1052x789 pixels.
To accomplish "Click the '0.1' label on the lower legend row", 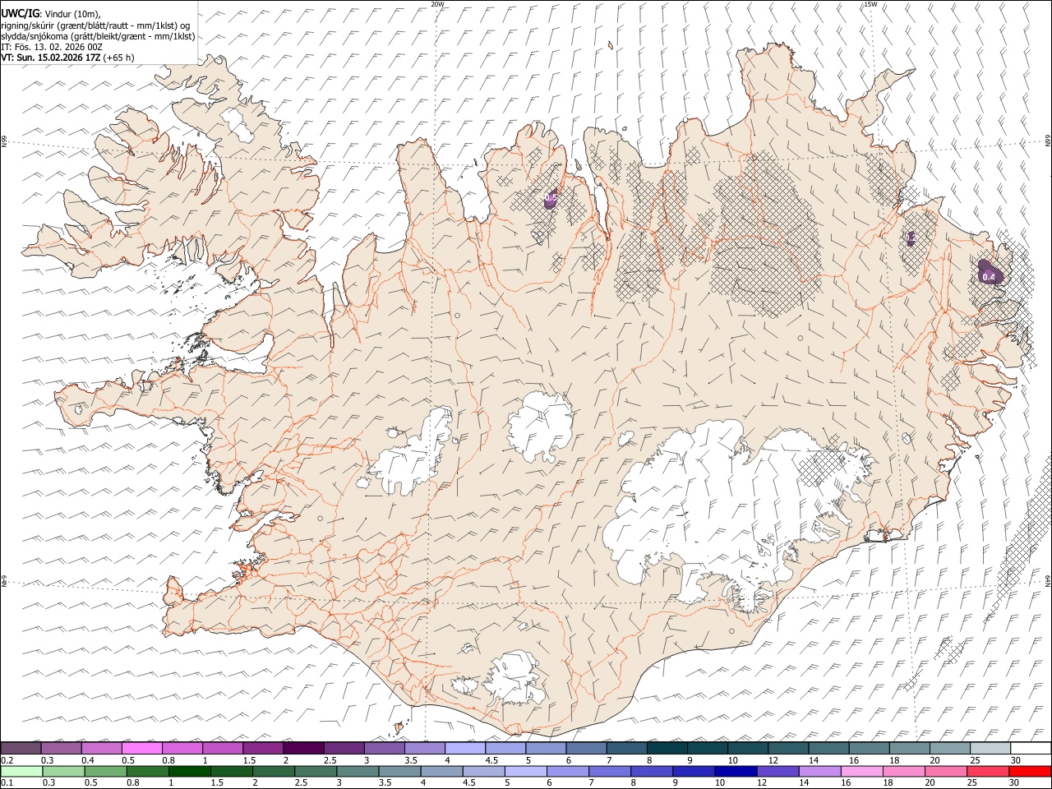I will pyautogui.click(x=6, y=783).
